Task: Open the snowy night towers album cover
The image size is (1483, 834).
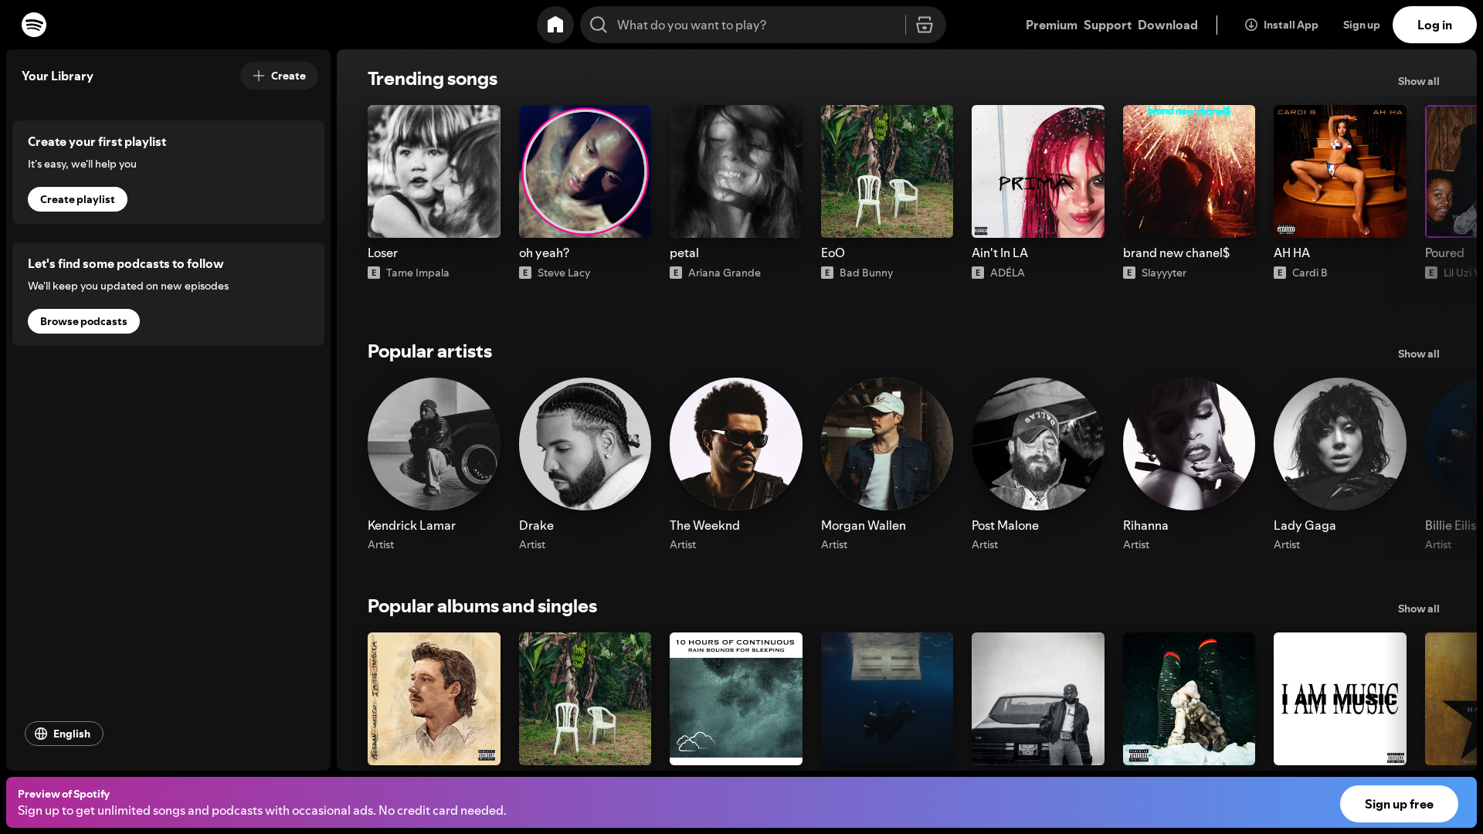Action: (x=1189, y=699)
